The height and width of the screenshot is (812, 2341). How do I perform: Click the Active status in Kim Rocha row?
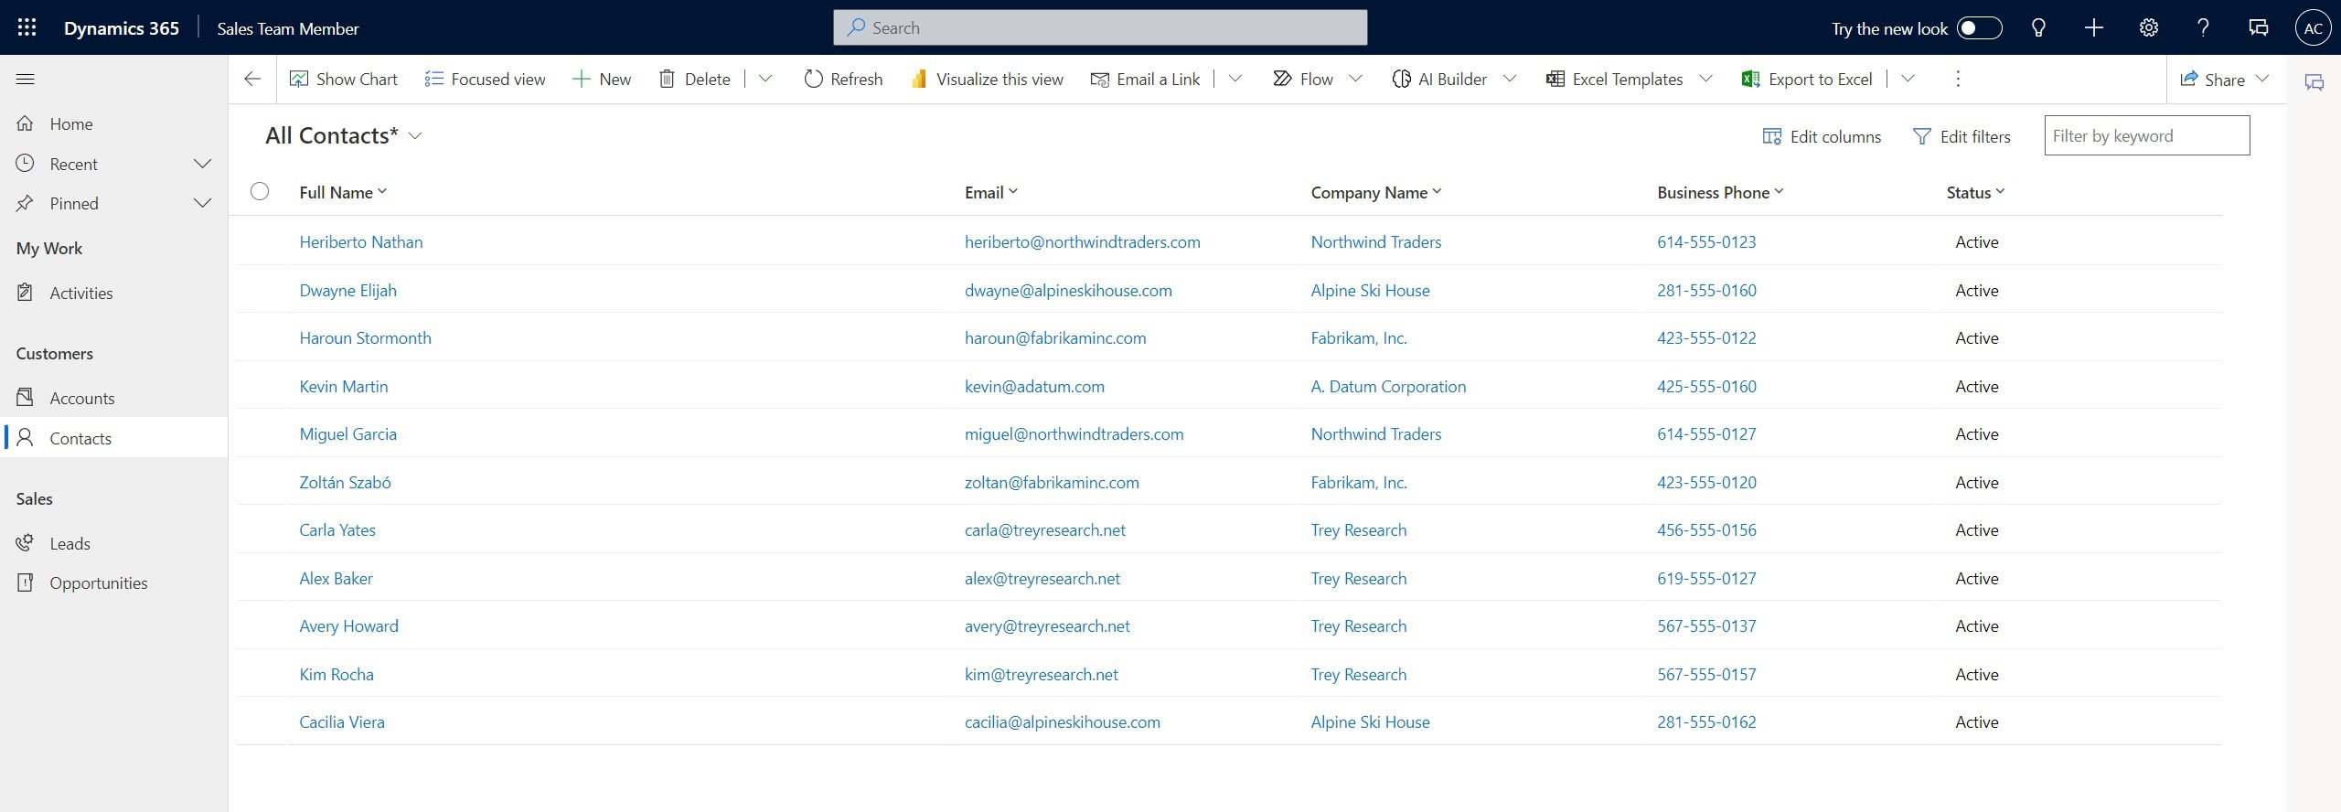pyautogui.click(x=1976, y=674)
